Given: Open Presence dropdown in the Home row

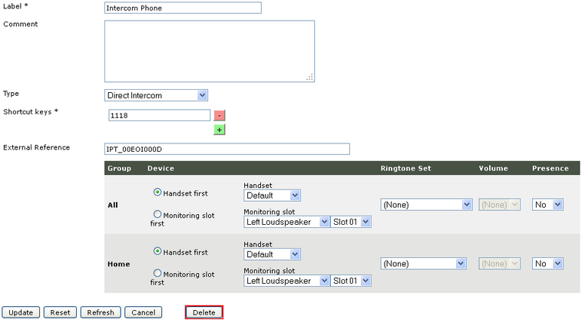Looking at the screenshot, I should pos(548,263).
